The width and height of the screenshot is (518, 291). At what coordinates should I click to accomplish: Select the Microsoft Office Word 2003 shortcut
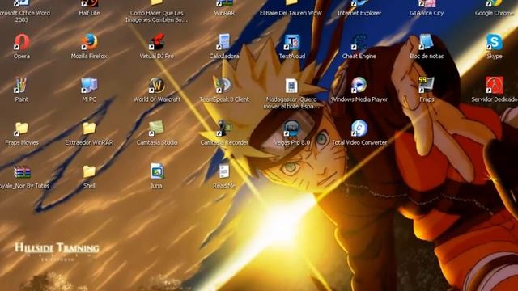[x=22, y=3]
